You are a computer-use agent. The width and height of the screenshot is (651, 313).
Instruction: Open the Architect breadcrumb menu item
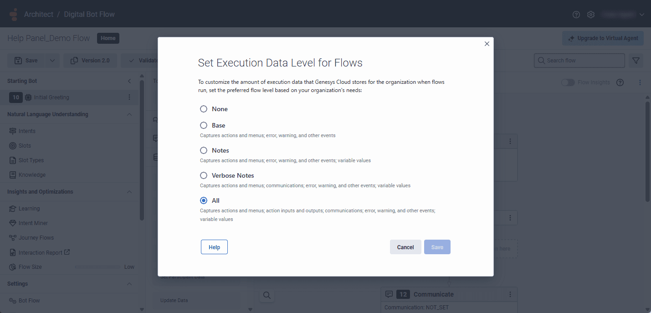click(x=39, y=14)
